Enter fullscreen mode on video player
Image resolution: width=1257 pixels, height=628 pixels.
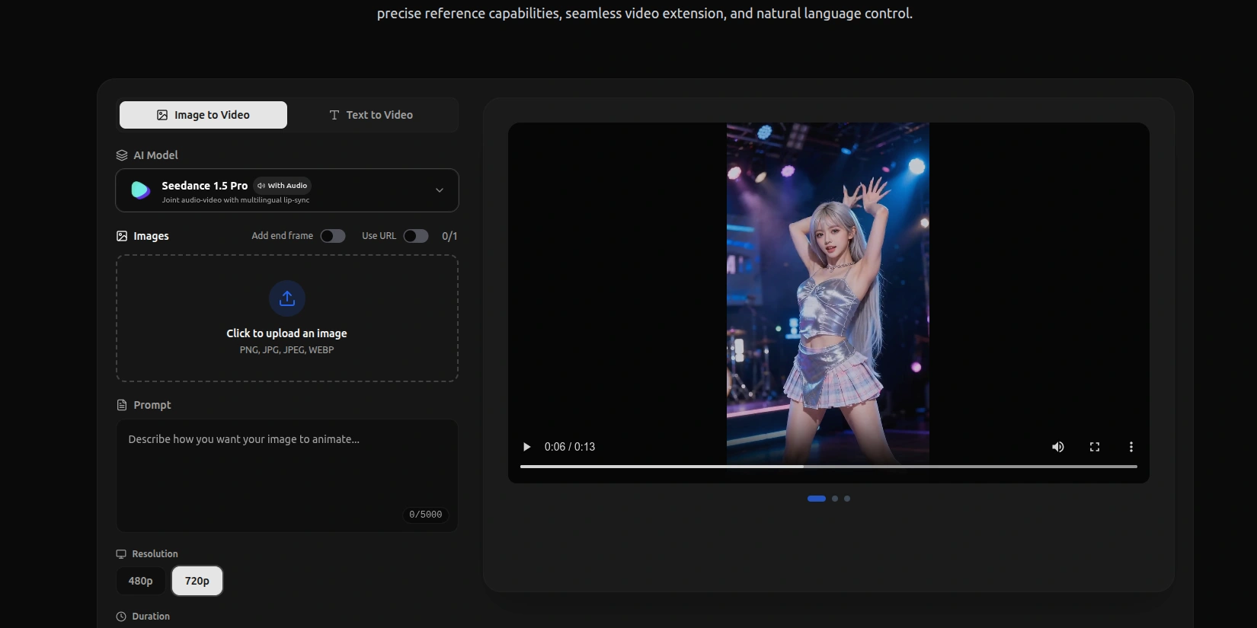click(1094, 447)
